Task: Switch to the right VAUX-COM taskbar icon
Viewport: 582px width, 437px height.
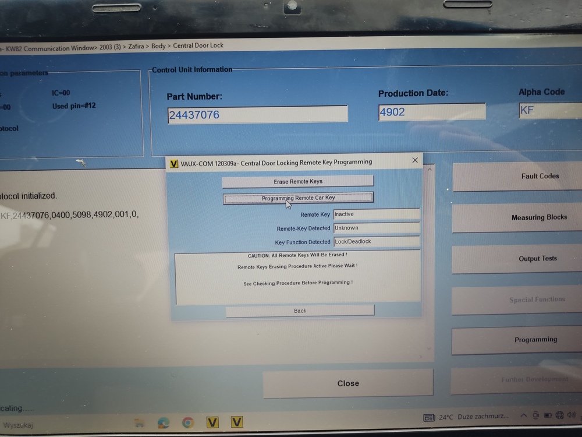Action: [237, 422]
